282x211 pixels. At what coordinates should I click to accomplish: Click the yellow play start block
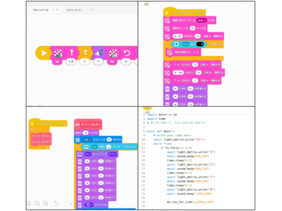pyautogui.click(x=44, y=53)
